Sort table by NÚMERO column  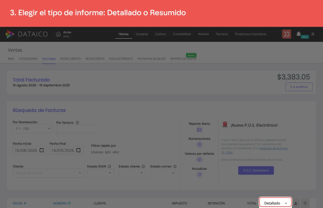coord(62,203)
